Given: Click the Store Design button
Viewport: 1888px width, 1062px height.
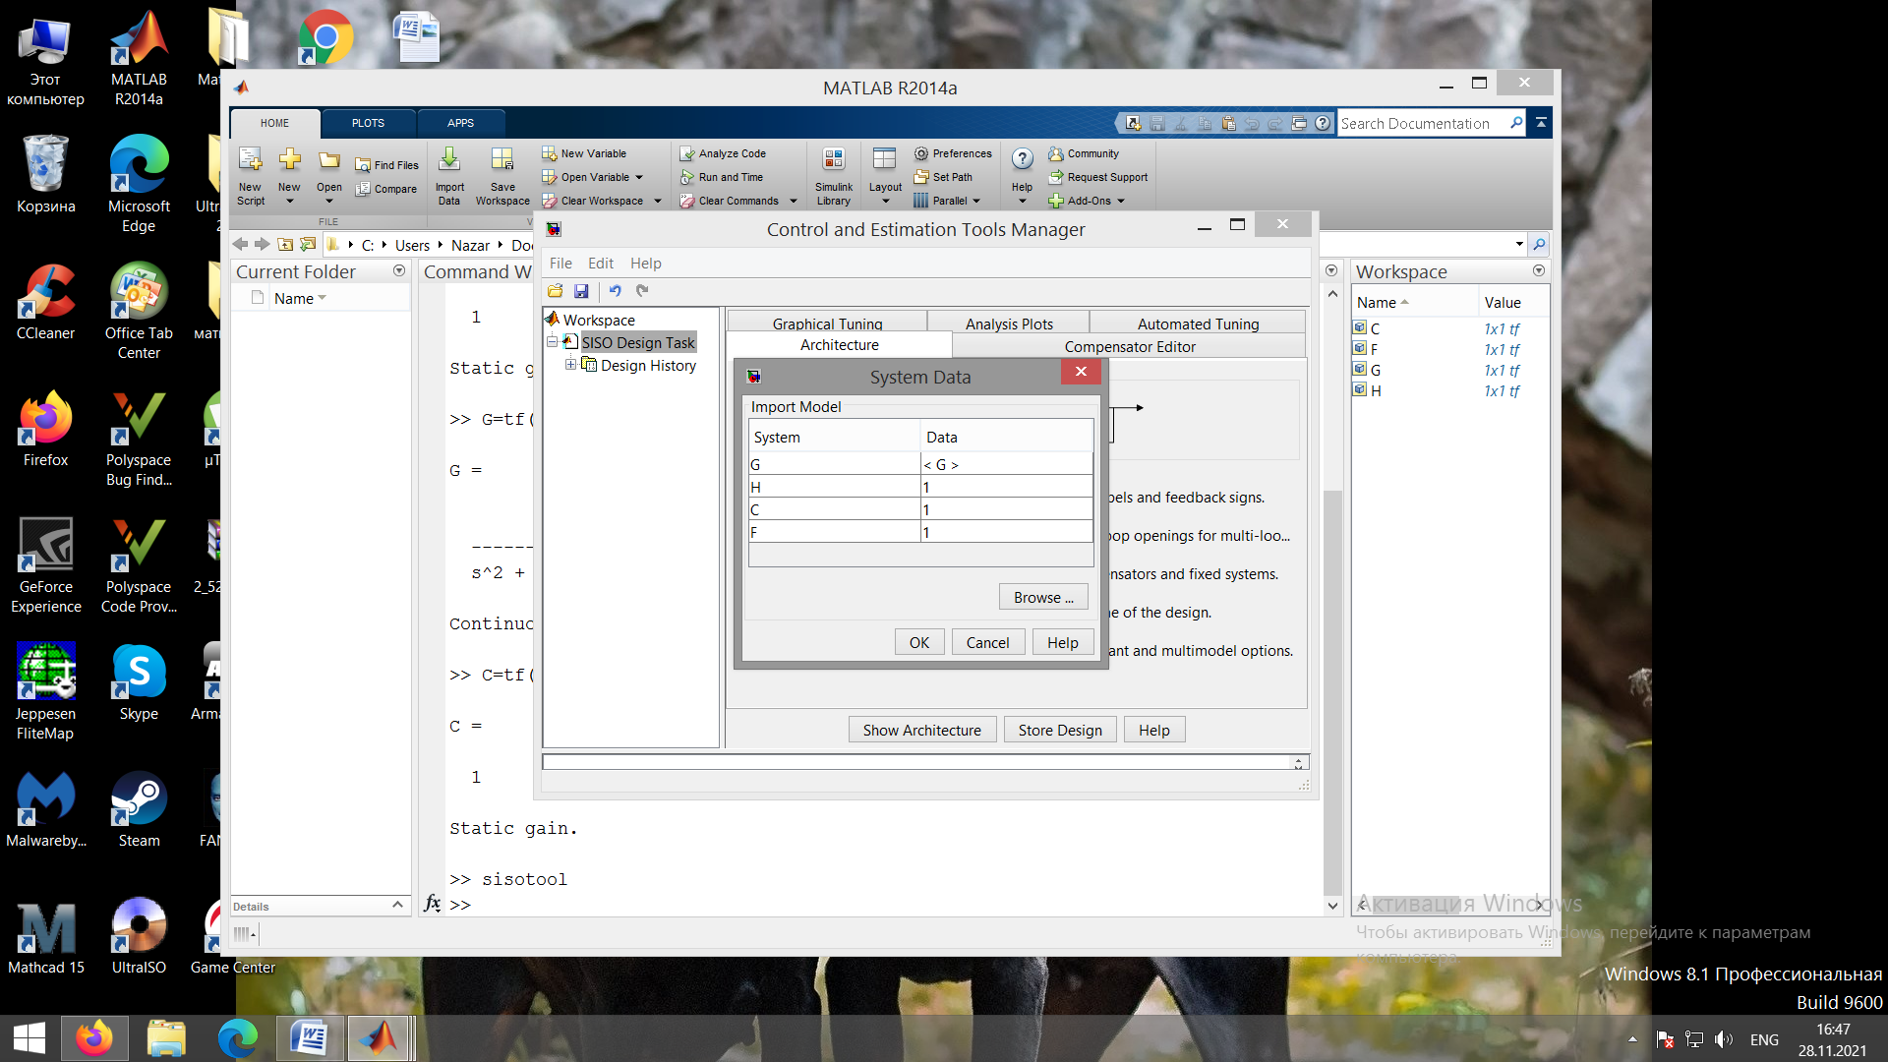Looking at the screenshot, I should click(1060, 730).
